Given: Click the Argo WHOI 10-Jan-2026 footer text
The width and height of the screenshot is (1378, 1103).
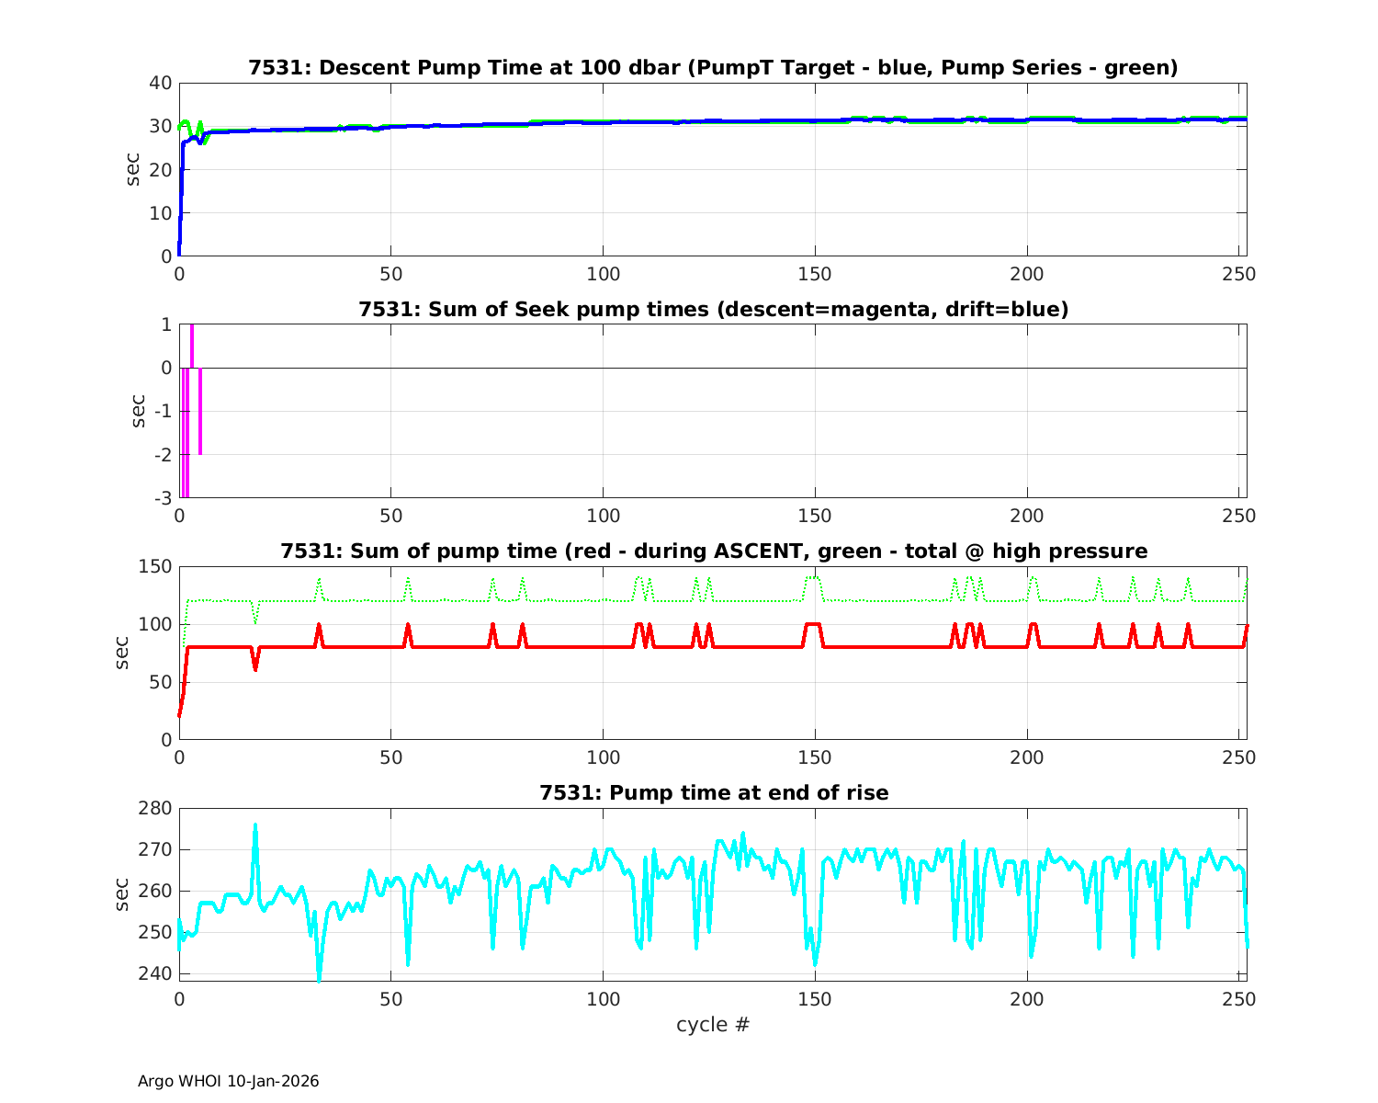Looking at the screenshot, I should [x=228, y=1081].
